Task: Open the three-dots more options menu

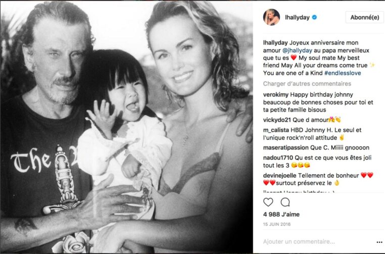Action: point(379,242)
